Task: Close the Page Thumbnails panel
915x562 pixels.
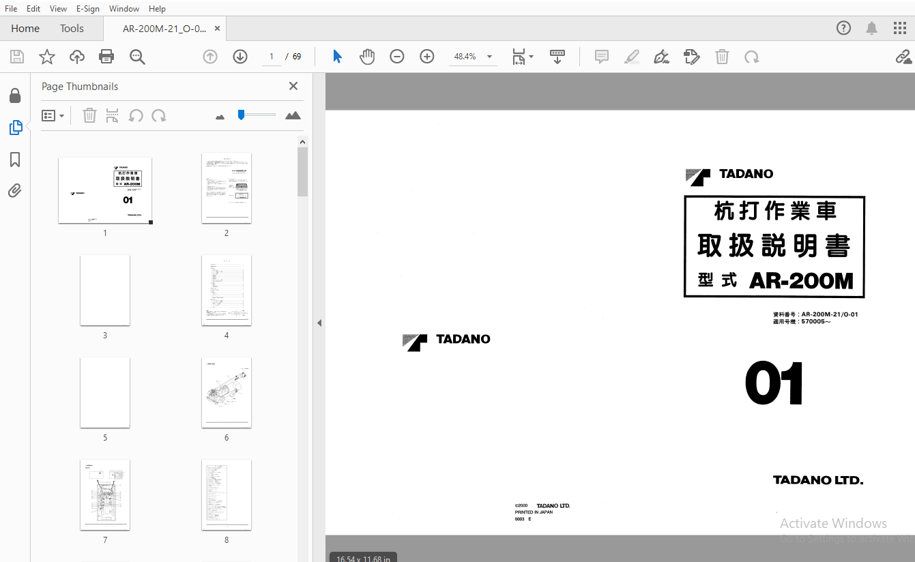Action: click(x=293, y=86)
